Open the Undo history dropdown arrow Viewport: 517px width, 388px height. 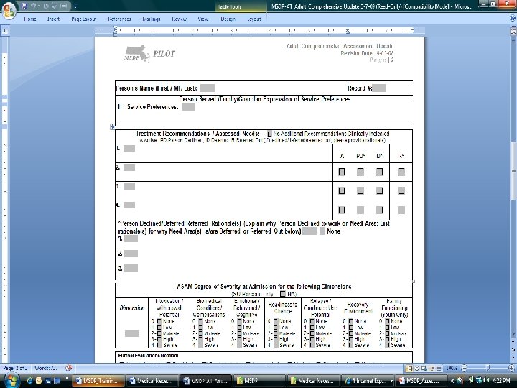[x=39, y=6]
